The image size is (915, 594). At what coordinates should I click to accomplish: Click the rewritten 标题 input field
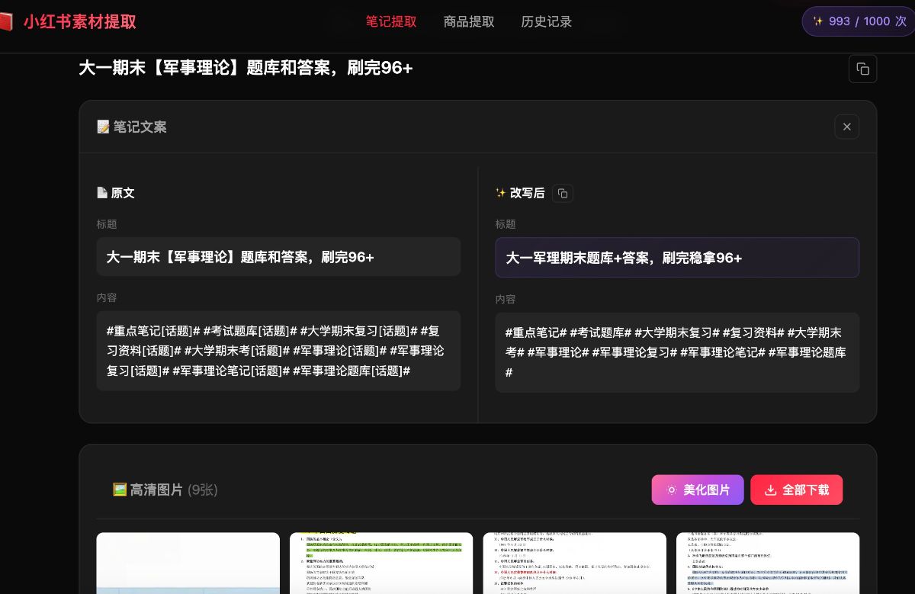click(x=677, y=258)
